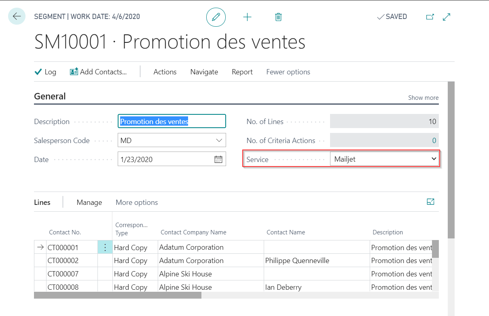This screenshot has width=489, height=316.
Task: Open segment in new window icon
Action: coord(430,17)
